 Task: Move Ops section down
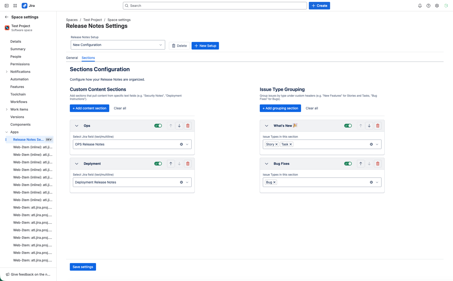point(179,126)
